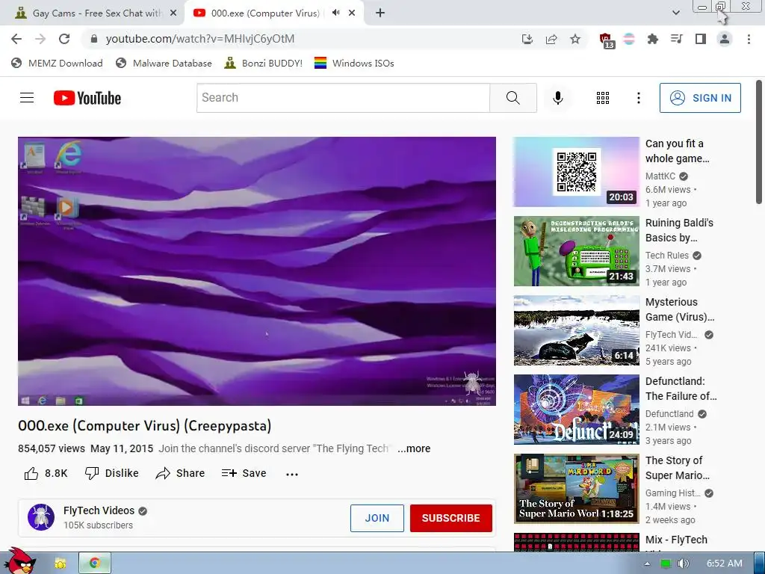Open the folder icon on the taskbar
765x574 pixels.
(60, 564)
